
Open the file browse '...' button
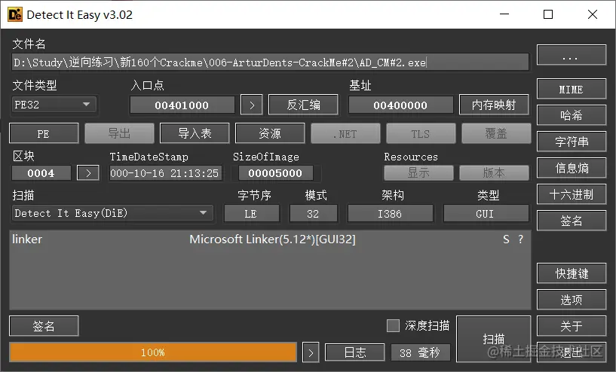(x=572, y=55)
